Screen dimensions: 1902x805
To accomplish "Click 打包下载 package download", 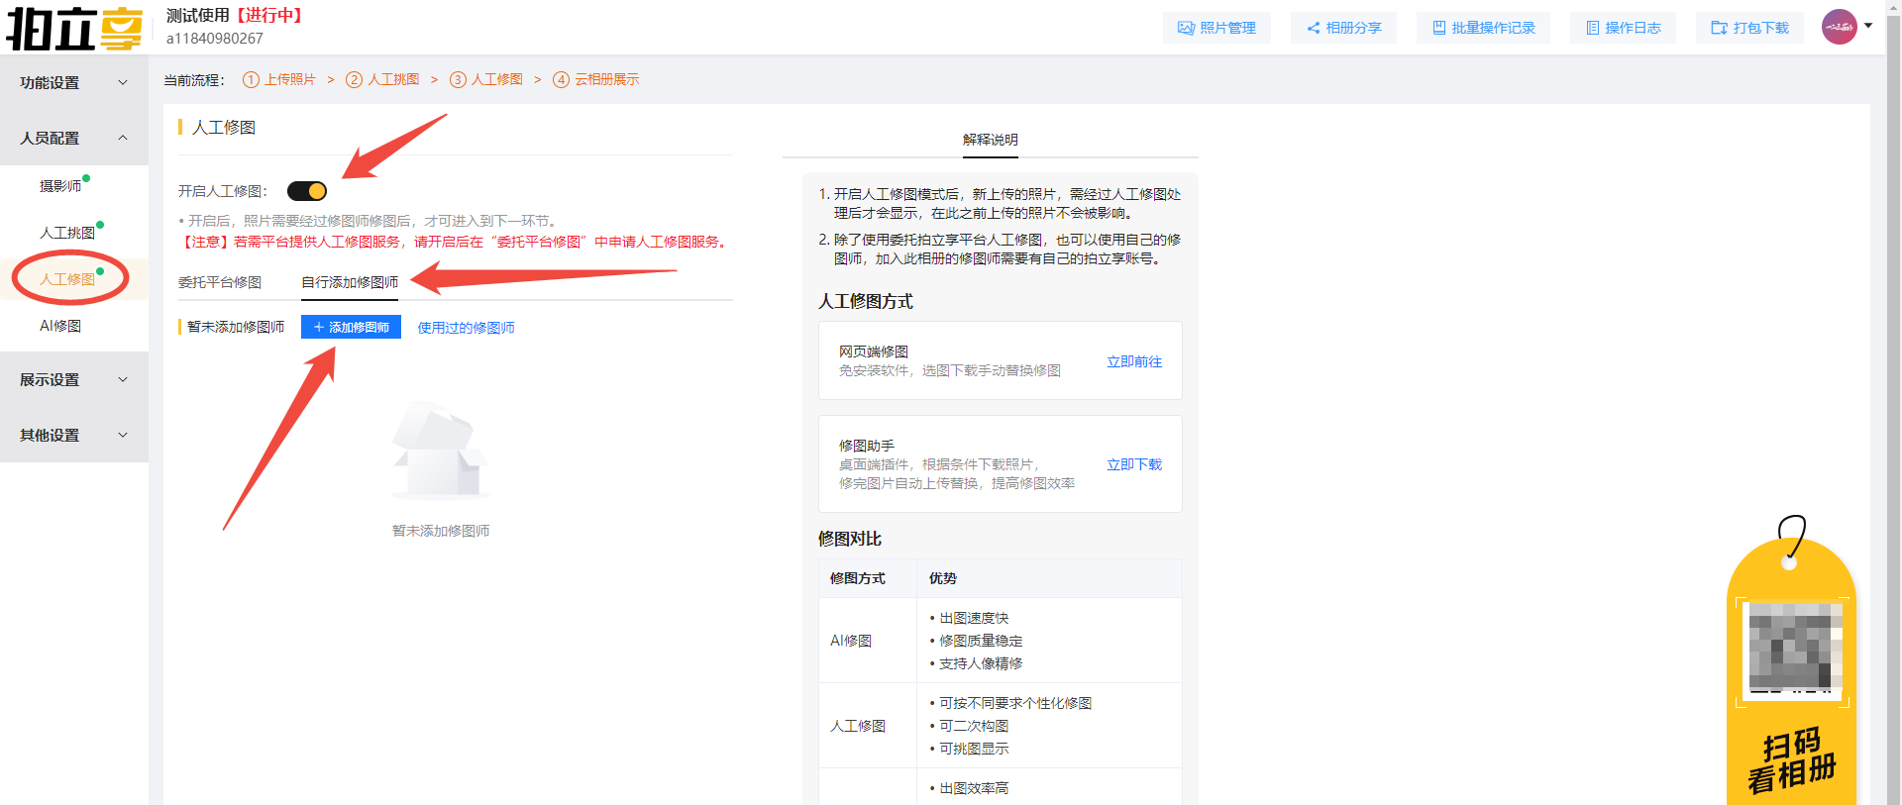I will [1749, 28].
